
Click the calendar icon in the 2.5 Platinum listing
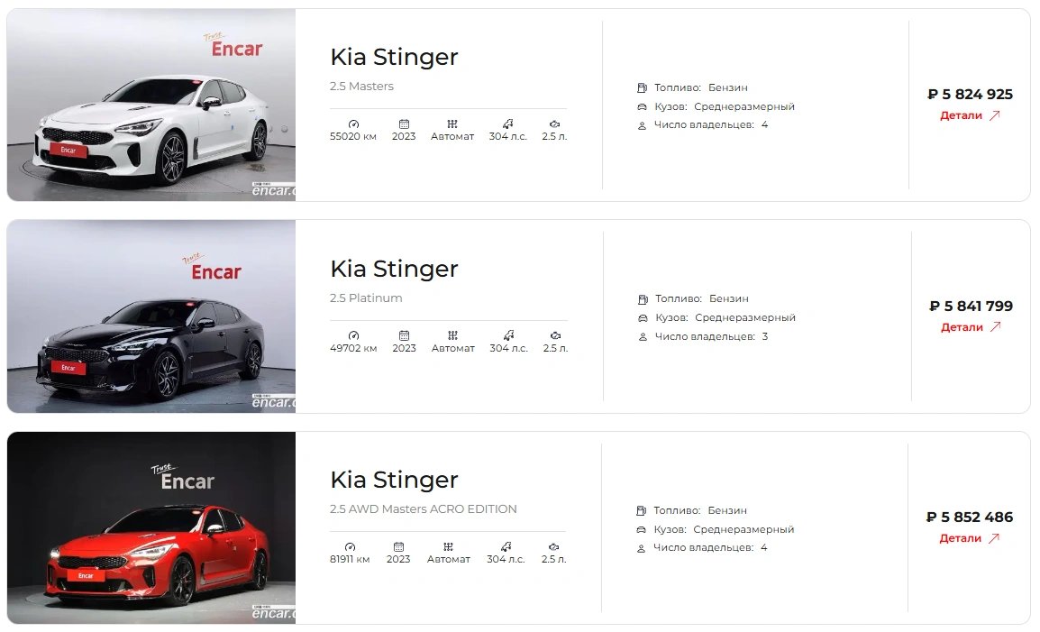(404, 335)
